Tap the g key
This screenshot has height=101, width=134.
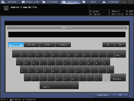(x=55, y=70)
